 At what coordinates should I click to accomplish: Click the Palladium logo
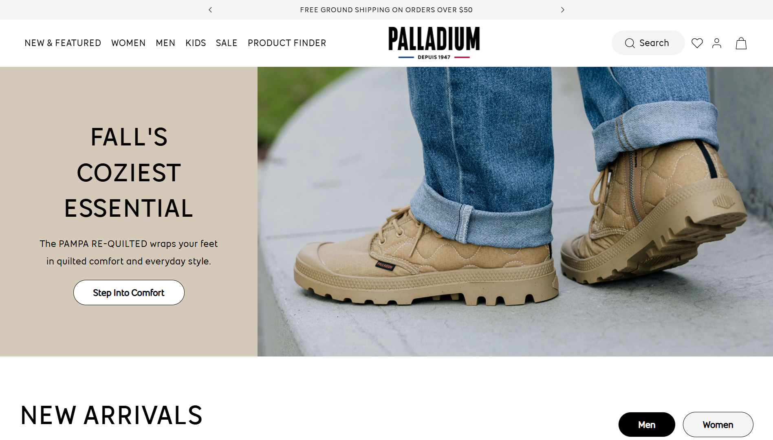coord(434,43)
